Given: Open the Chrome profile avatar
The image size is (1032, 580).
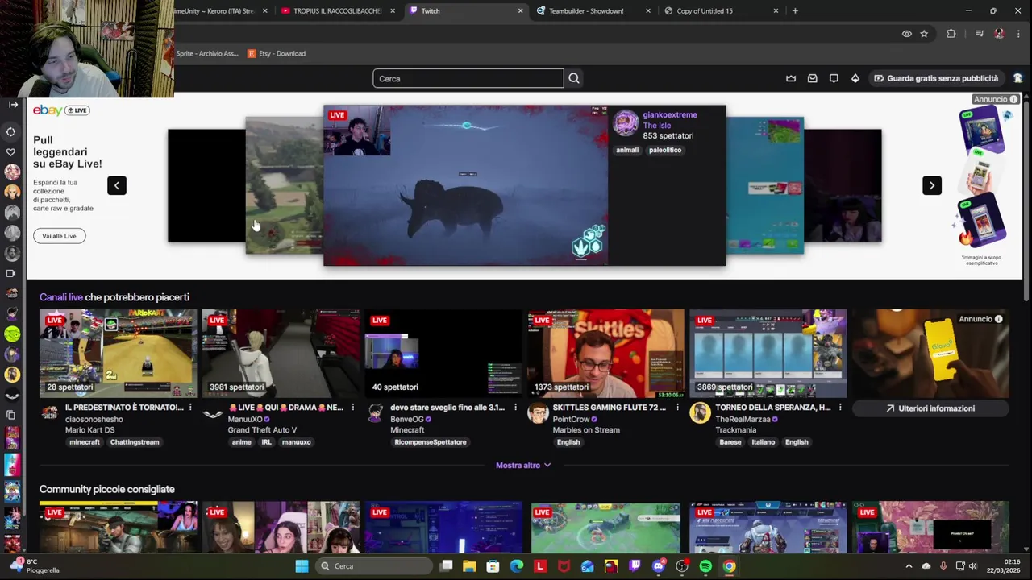Looking at the screenshot, I should pyautogui.click(x=1000, y=34).
